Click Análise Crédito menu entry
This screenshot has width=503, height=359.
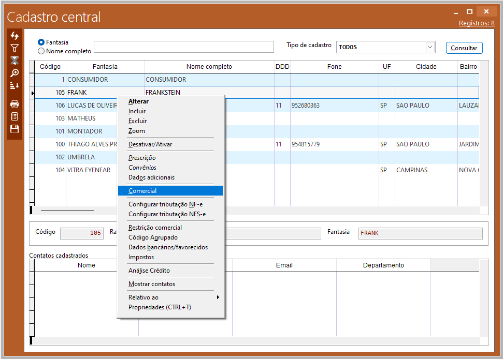coord(149,271)
